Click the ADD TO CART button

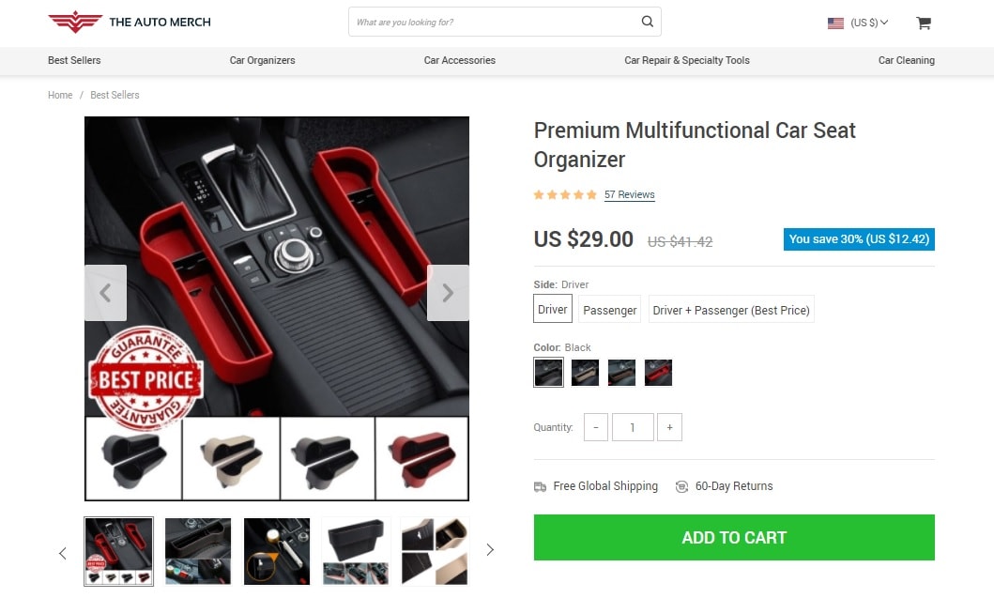(733, 537)
